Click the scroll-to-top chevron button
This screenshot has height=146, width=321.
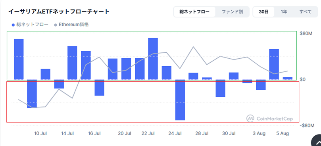click(x=317, y=142)
